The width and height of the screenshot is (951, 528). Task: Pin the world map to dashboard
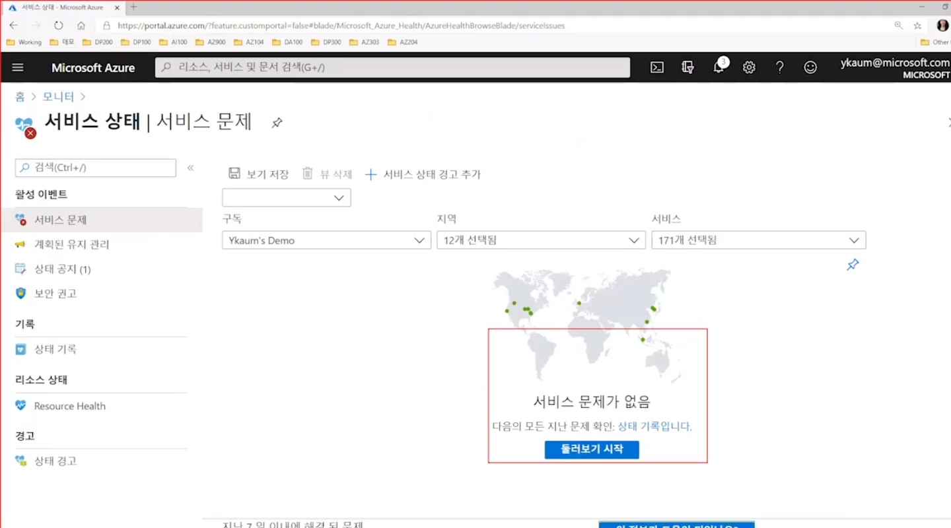[853, 265]
